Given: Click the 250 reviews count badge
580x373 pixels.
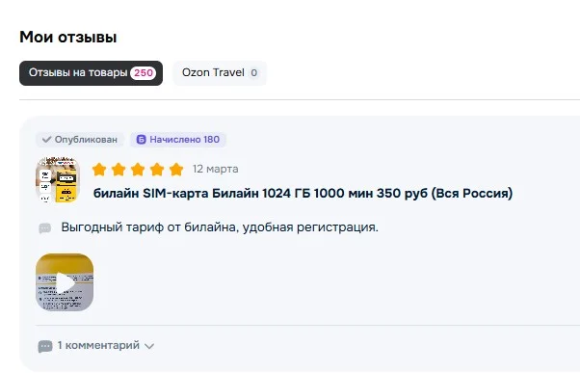Looking at the screenshot, I should point(144,73).
